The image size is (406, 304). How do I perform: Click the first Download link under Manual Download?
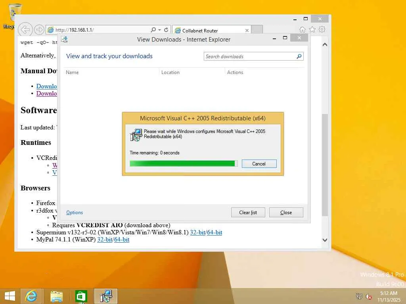click(47, 86)
